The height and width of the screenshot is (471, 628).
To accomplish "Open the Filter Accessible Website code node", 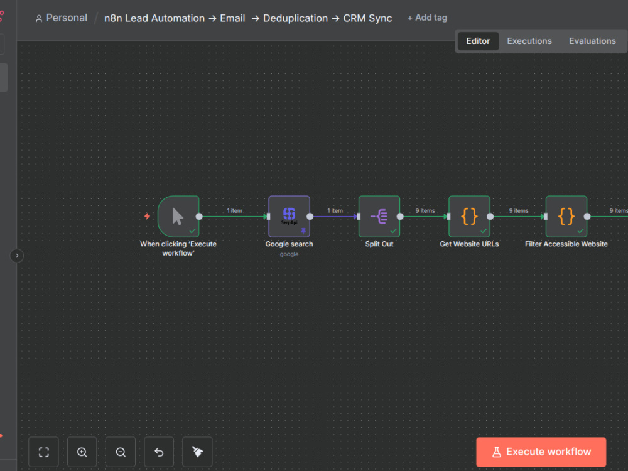I will point(566,216).
